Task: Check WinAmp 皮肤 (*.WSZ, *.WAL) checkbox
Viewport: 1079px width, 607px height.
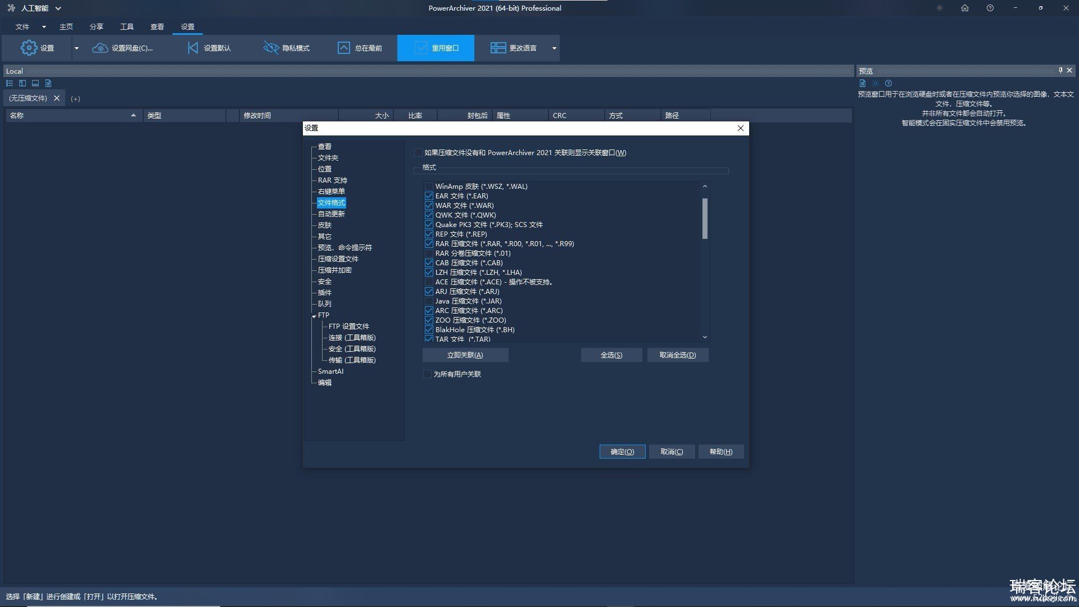Action: (429, 187)
